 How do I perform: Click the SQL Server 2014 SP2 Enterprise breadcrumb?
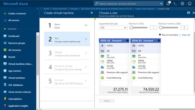click(x=106, y=9)
